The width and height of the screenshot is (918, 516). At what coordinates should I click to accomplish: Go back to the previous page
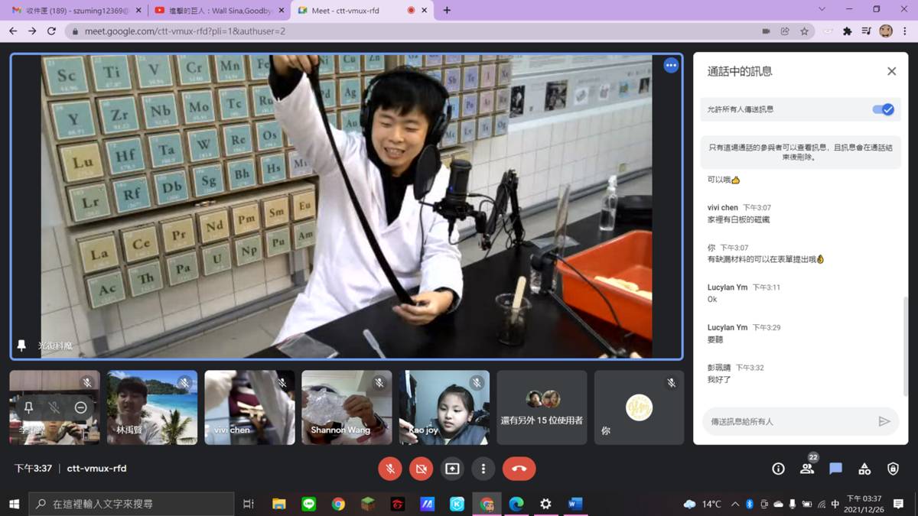pyautogui.click(x=13, y=31)
